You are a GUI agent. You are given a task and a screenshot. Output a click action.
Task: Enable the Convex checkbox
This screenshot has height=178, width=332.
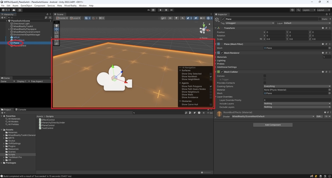click(x=265, y=76)
